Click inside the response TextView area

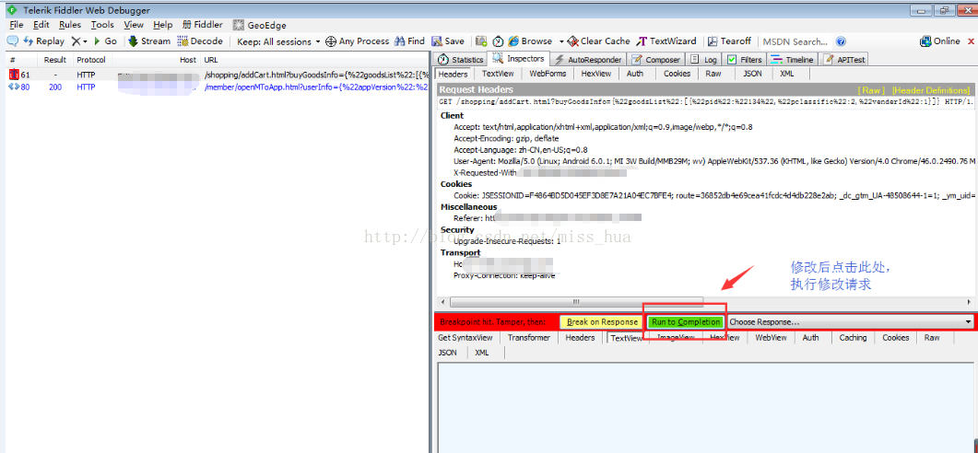pos(705,407)
